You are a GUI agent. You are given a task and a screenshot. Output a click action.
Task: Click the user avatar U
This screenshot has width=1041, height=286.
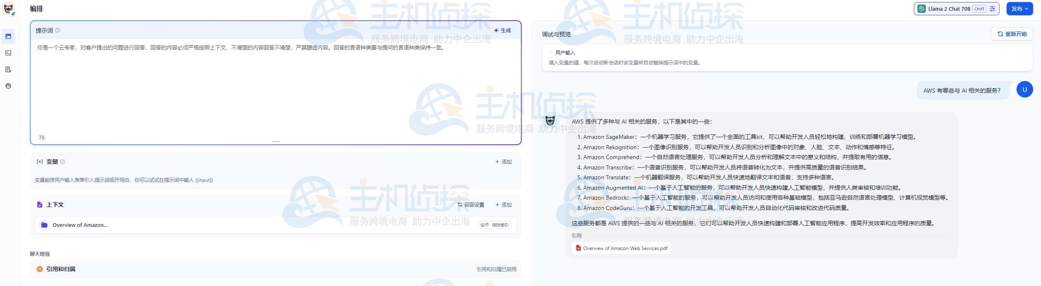click(1024, 89)
